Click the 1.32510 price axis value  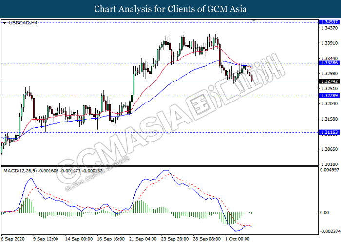pos(329,88)
